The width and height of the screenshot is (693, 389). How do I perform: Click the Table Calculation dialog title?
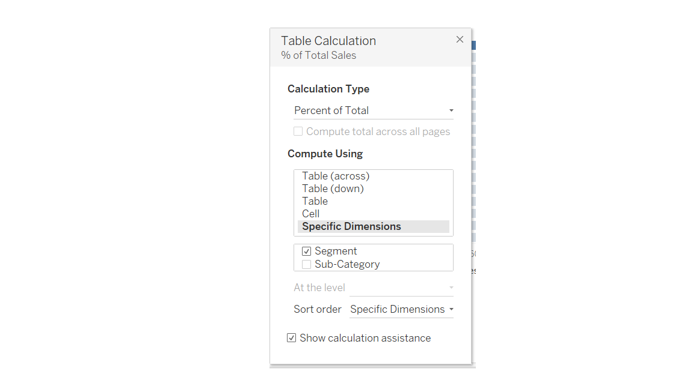[328, 40]
